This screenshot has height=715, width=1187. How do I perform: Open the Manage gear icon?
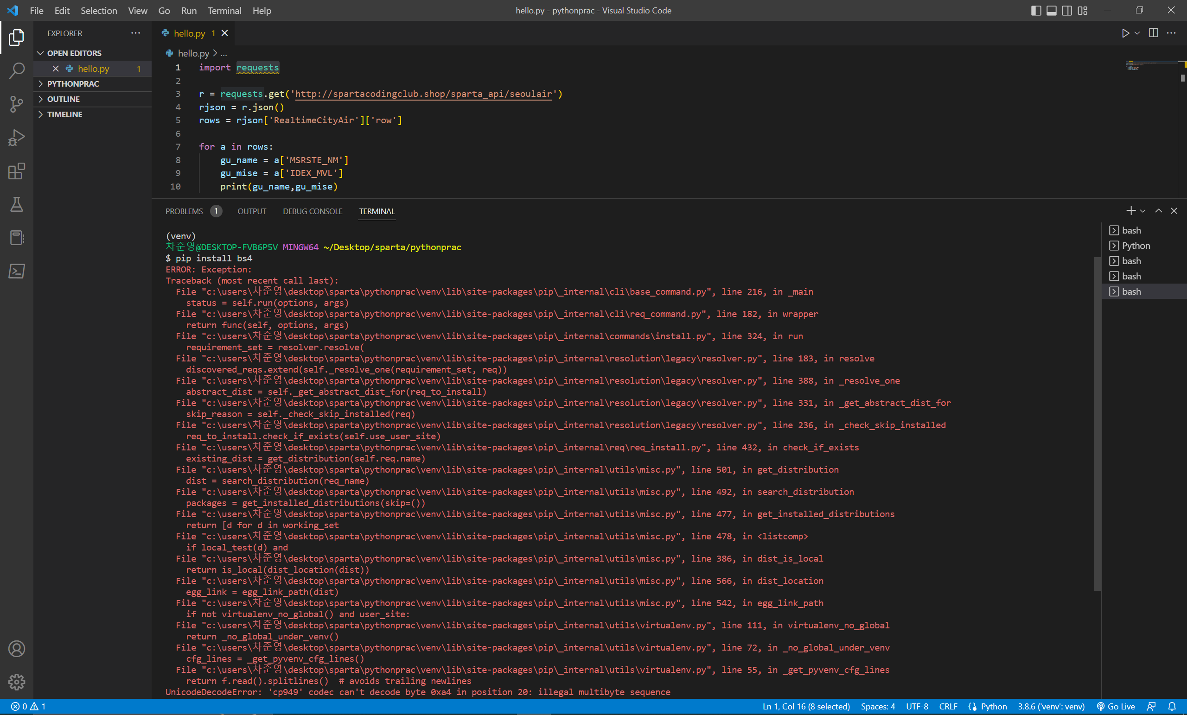point(16,682)
